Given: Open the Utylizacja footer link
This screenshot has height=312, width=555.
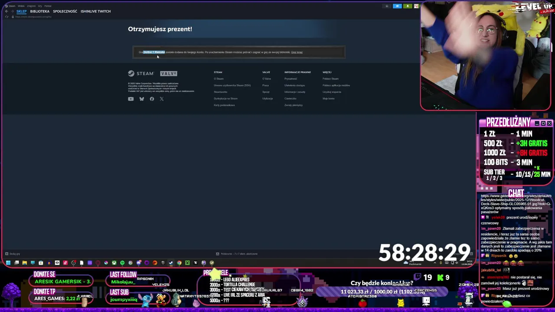Looking at the screenshot, I should pyautogui.click(x=268, y=98).
